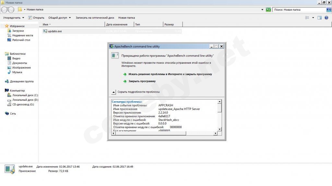The height and width of the screenshot is (186, 332).
Task: Click inside the Поиск: Новая папка field
Action: [299, 9]
